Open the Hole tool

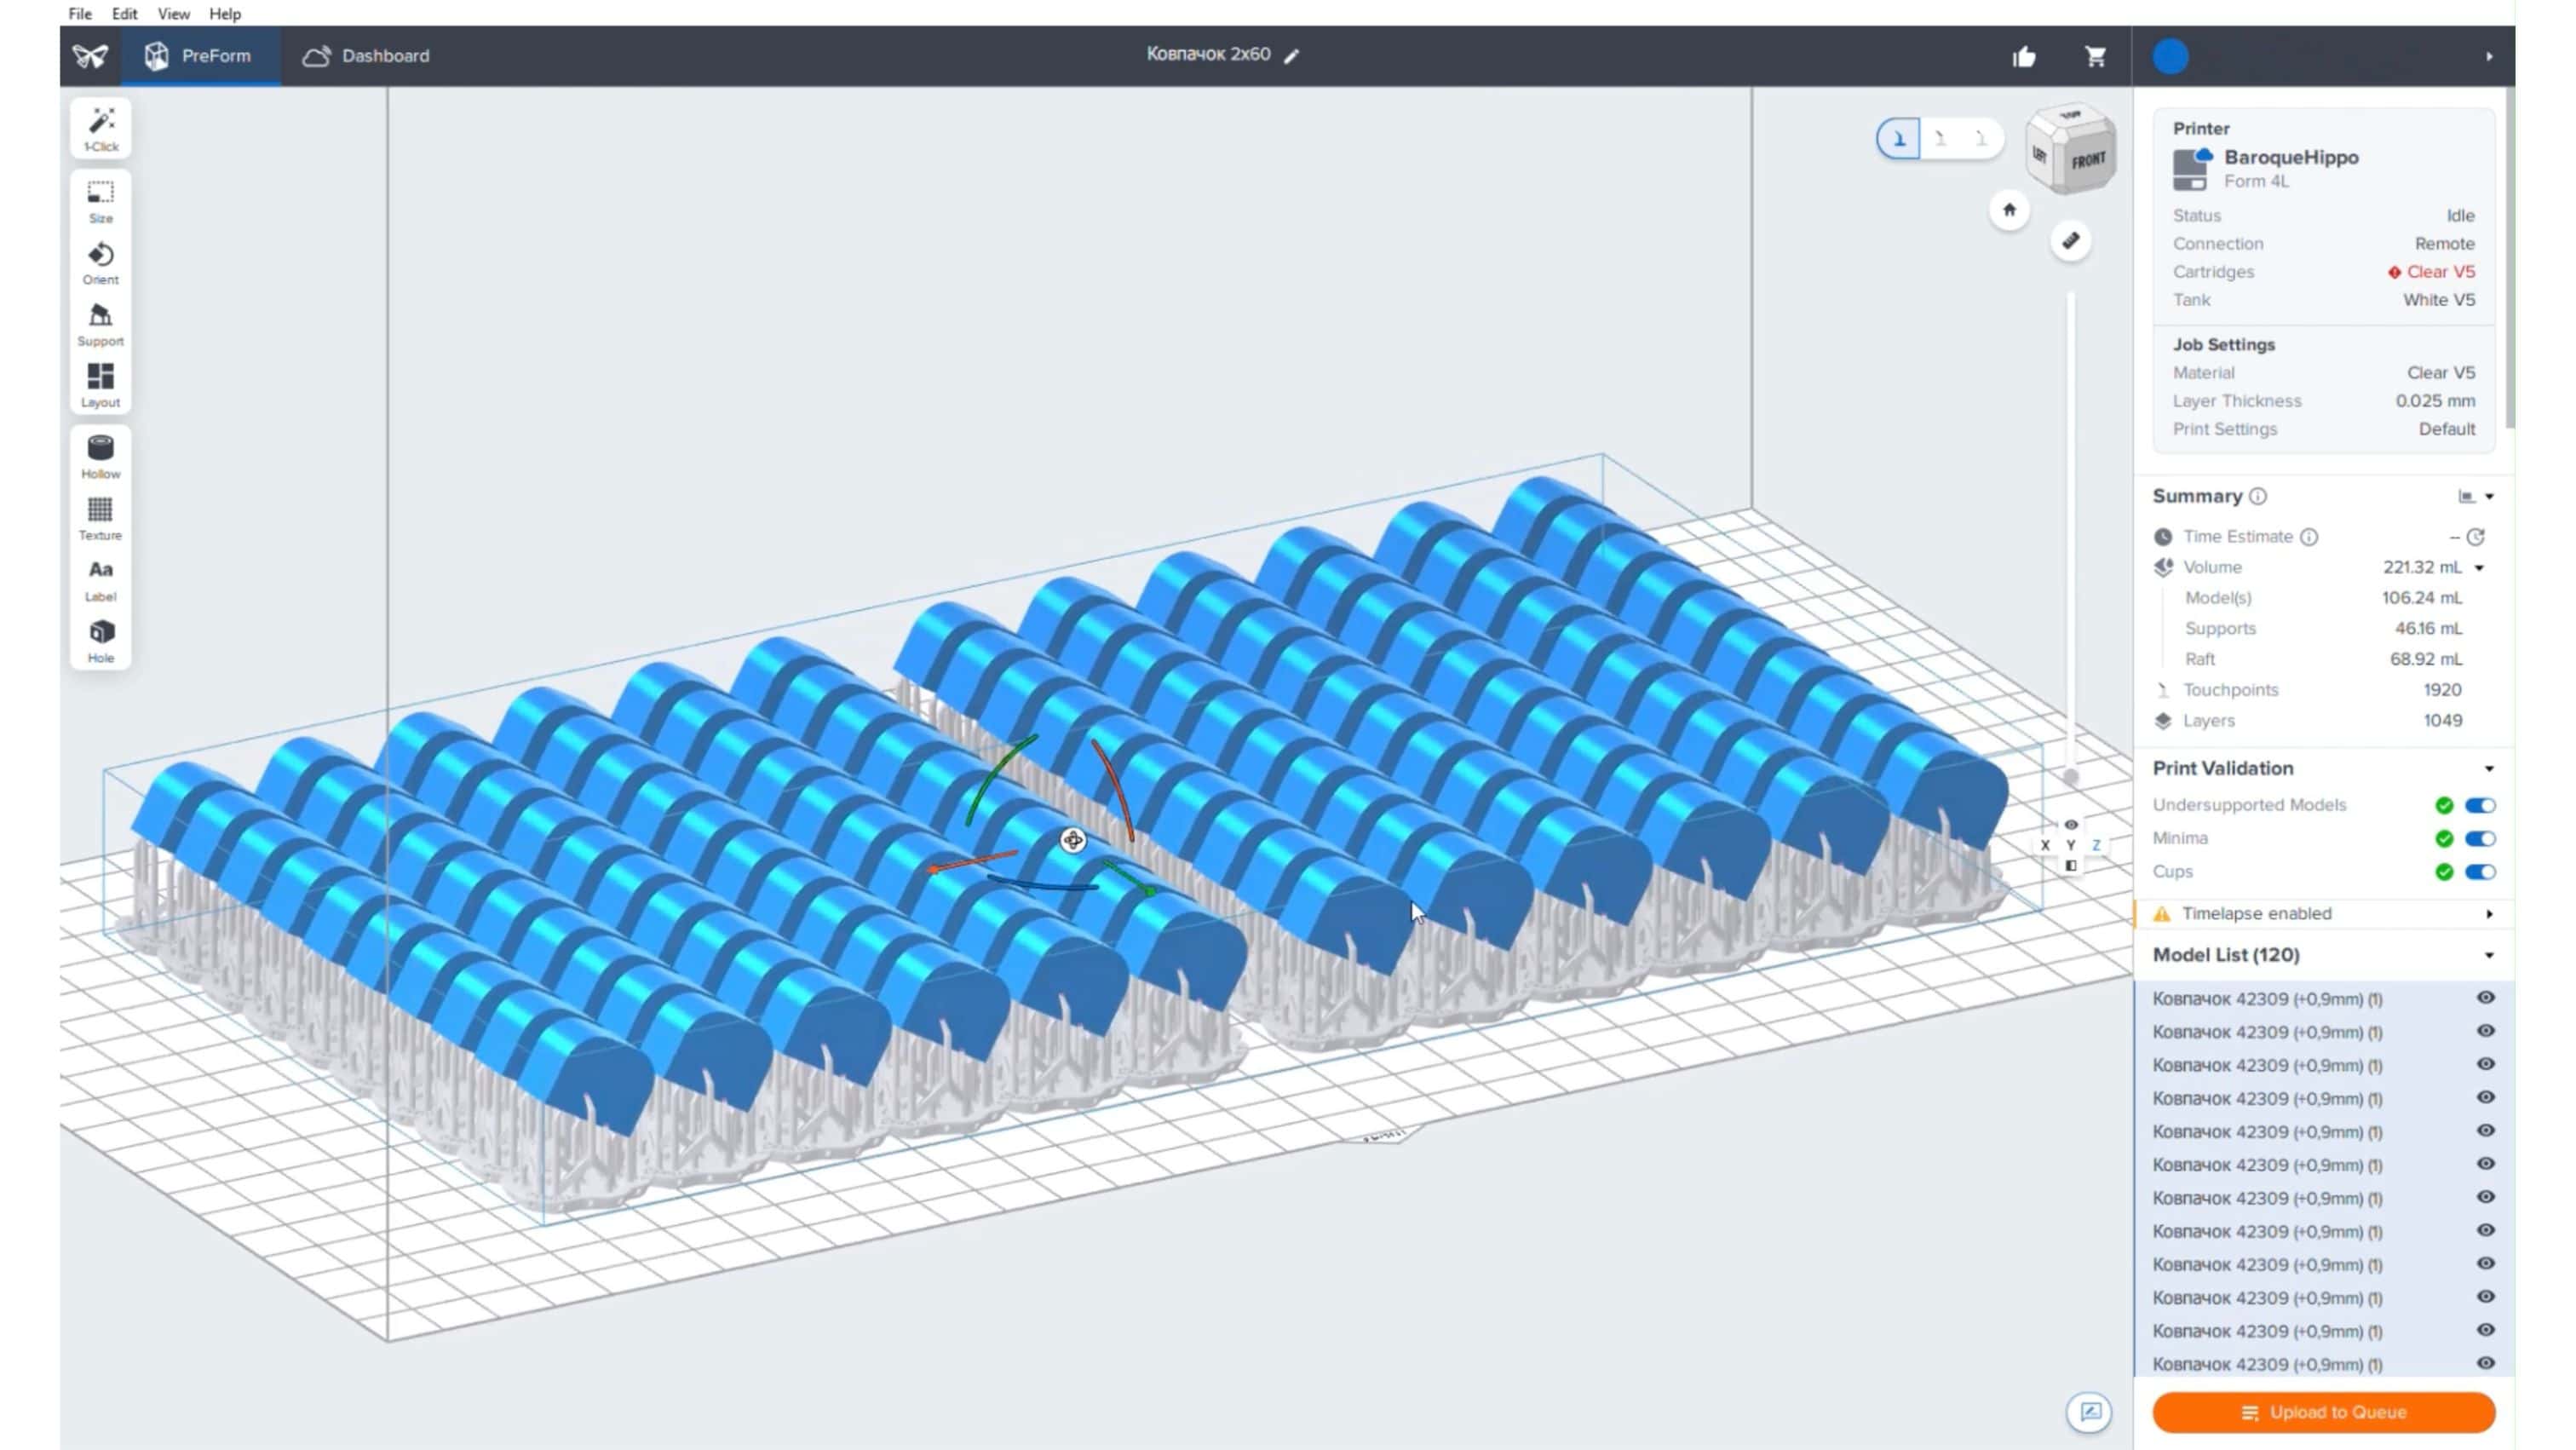[x=100, y=637]
